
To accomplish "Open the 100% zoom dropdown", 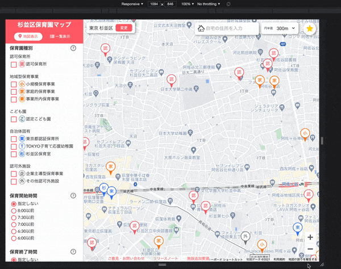I will pos(188,4).
